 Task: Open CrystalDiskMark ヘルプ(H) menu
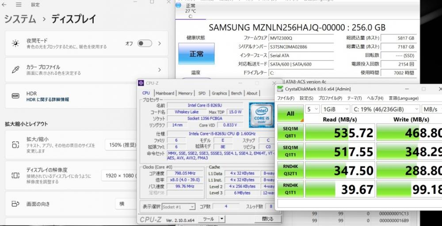[375, 98]
